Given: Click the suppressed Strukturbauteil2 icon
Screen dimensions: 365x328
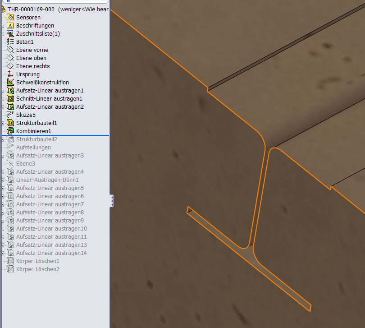Looking at the screenshot, I should (10, 139).
